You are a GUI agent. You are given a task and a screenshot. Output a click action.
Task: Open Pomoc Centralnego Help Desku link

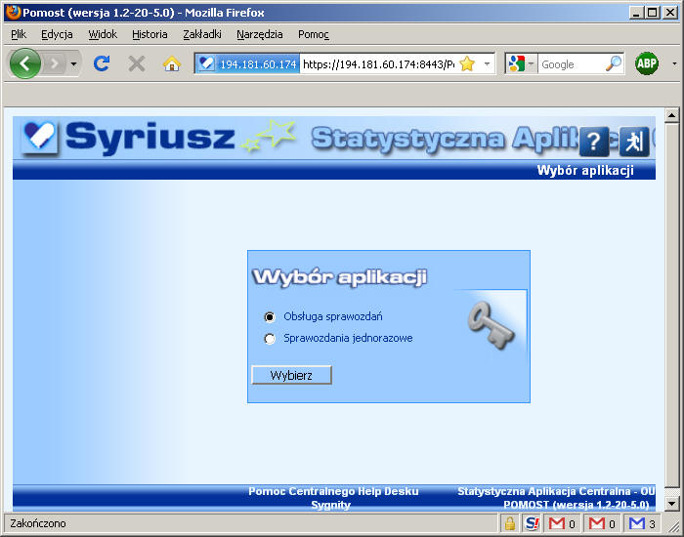[333, 491]
